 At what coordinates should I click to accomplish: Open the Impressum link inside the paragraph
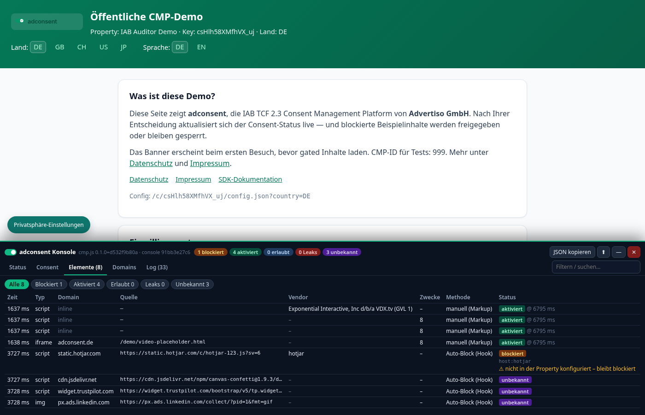coord(210,163)
